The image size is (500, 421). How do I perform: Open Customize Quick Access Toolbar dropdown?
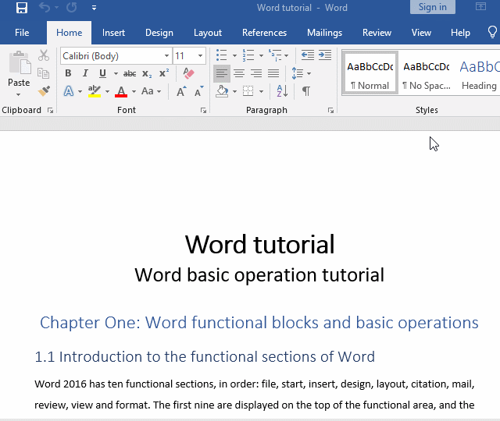point(94,8)
